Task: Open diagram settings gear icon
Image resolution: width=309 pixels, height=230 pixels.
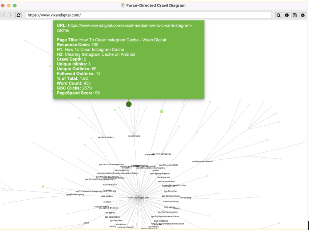Action: 303,15
